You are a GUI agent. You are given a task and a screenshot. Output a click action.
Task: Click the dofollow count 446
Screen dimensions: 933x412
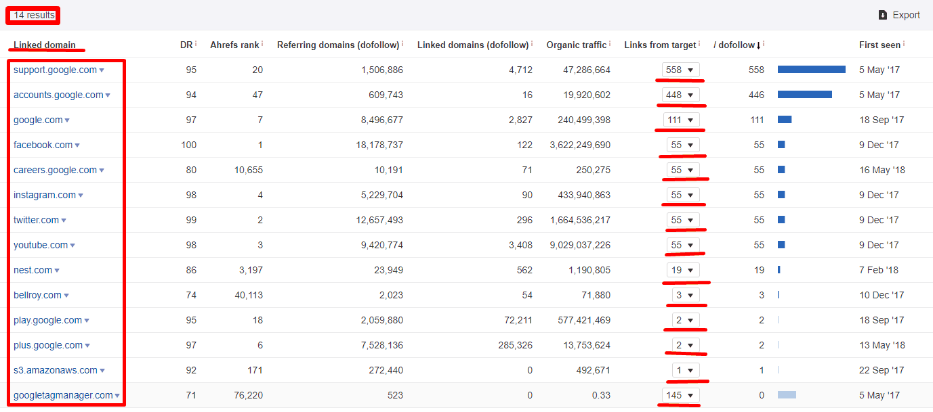tap(756, 95)
